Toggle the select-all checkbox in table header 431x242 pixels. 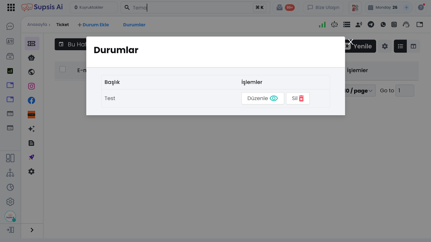(x=63, y=69)
